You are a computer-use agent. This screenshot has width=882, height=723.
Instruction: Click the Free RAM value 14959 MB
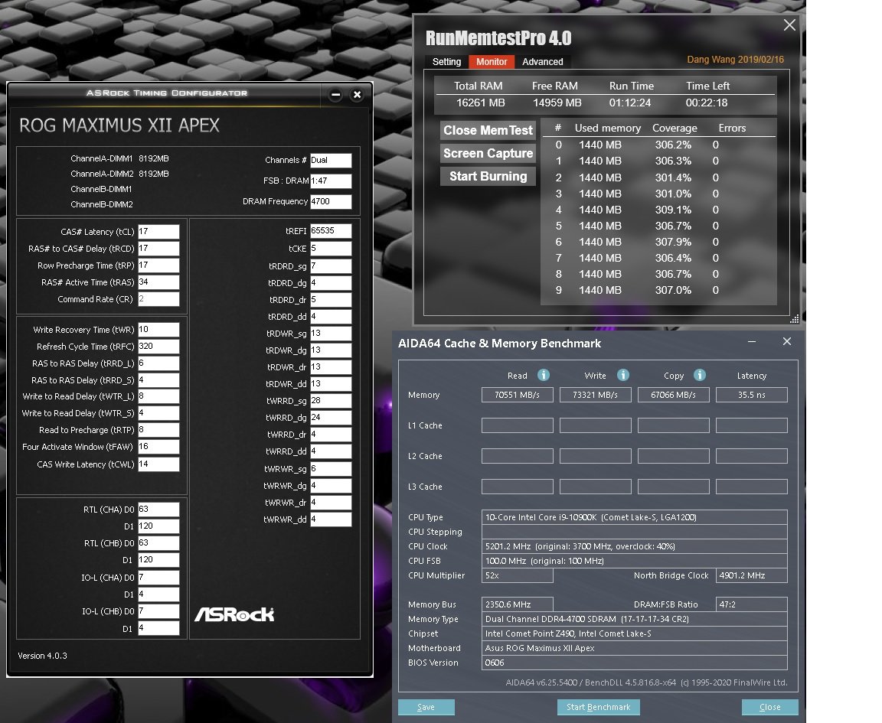click(557, 103)
